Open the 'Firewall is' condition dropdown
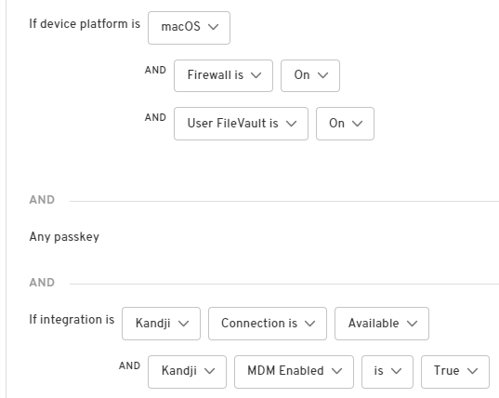Image resolution: width=499 pixels, height=398 pixels. click(x=223, y=75)
